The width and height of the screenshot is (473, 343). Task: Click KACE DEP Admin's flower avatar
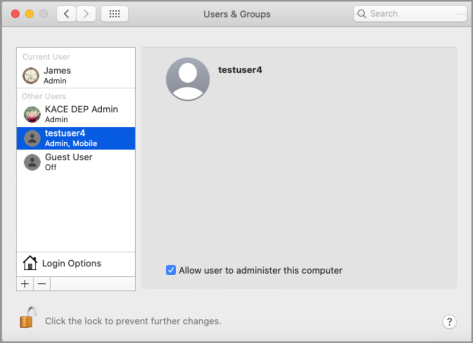point(32,114)
